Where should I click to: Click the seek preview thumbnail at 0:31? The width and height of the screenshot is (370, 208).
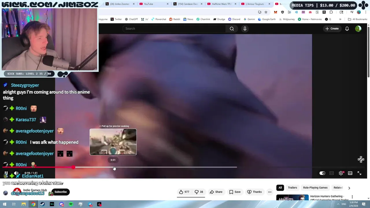[113, 142]
